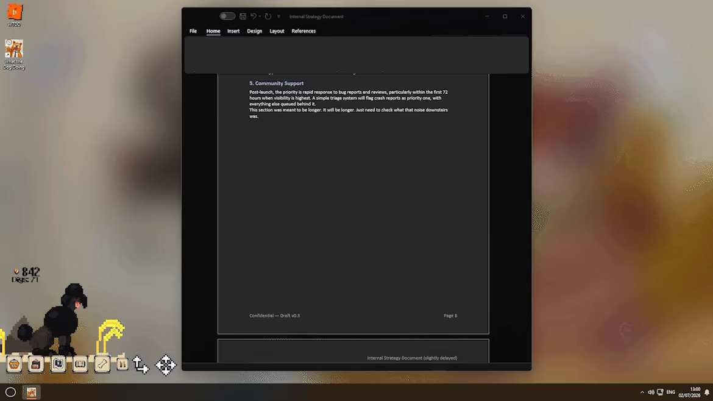Open the map button in game toolbar
Viewport: 713px width, 401px height.
point(59,364)
